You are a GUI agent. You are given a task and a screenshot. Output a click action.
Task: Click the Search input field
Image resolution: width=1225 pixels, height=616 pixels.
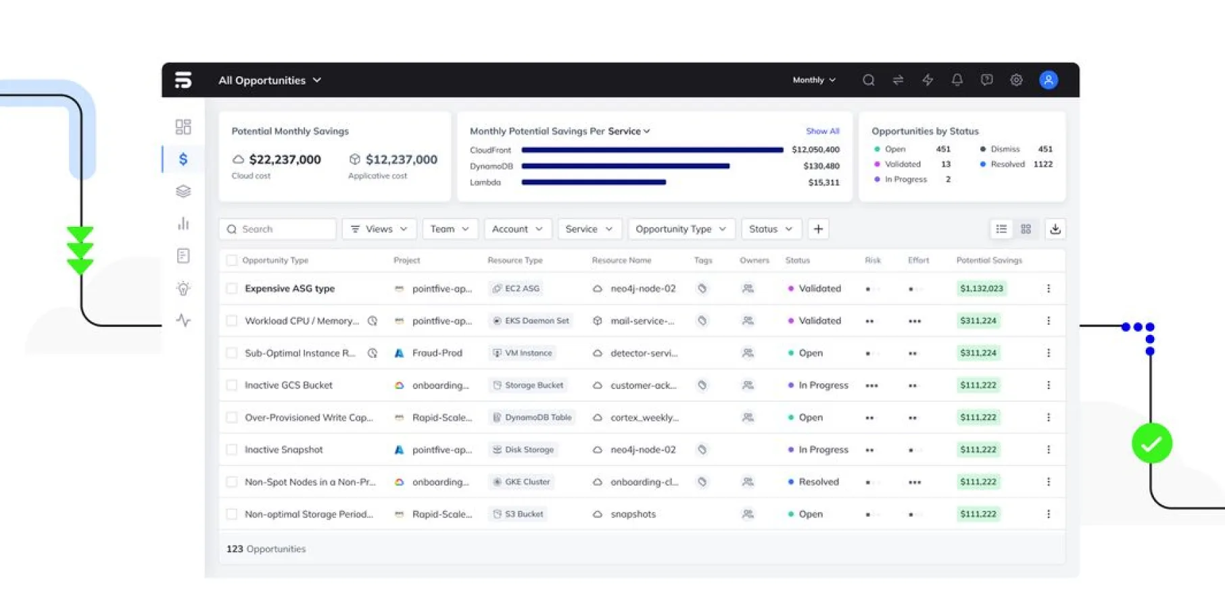pyautogui.click(x=278, y=229)
